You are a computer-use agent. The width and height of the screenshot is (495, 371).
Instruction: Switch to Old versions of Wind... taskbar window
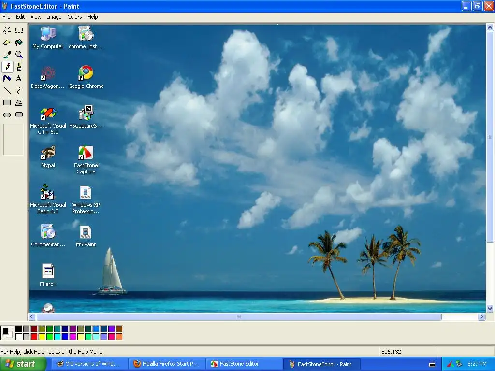pos(89,364)
